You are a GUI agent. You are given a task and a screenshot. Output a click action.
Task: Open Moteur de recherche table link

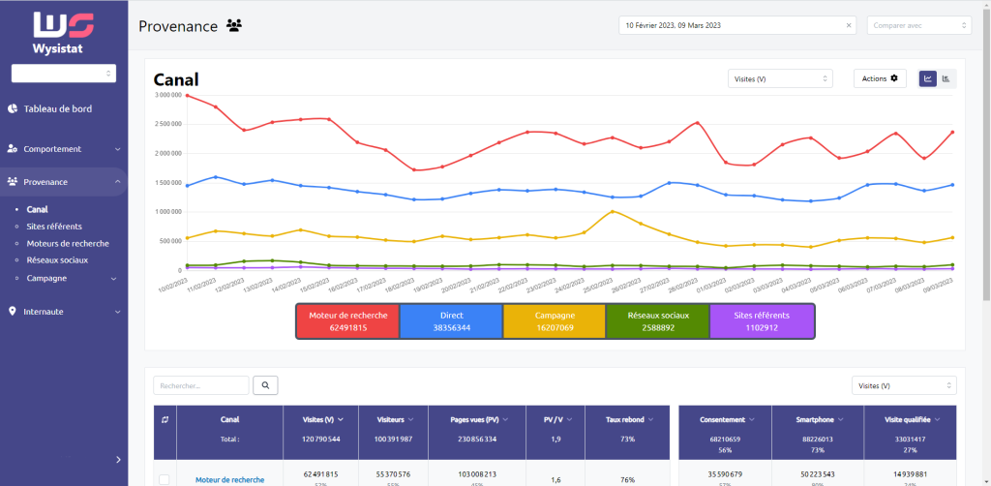click(x=229, y=479)
